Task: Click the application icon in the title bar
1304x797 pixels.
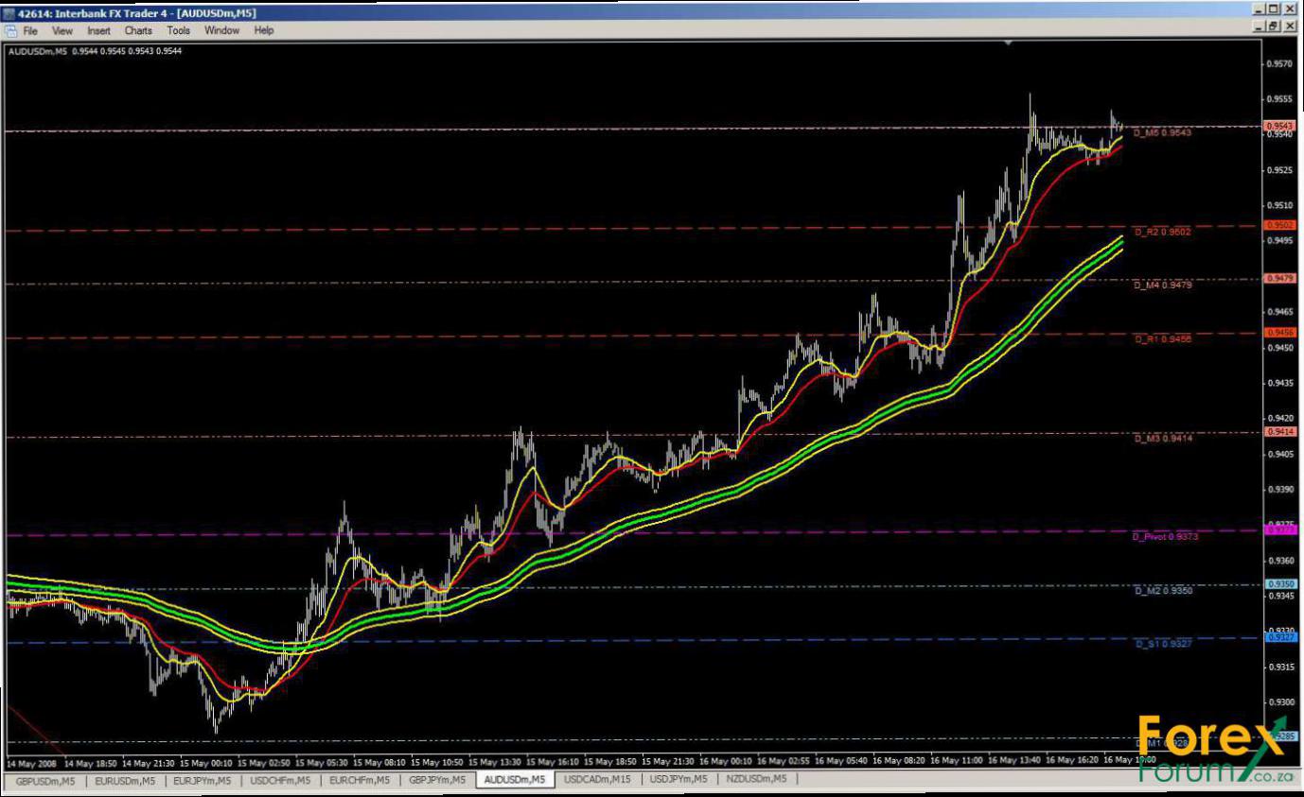Action: pyautogui.click(x=9, y=12)
